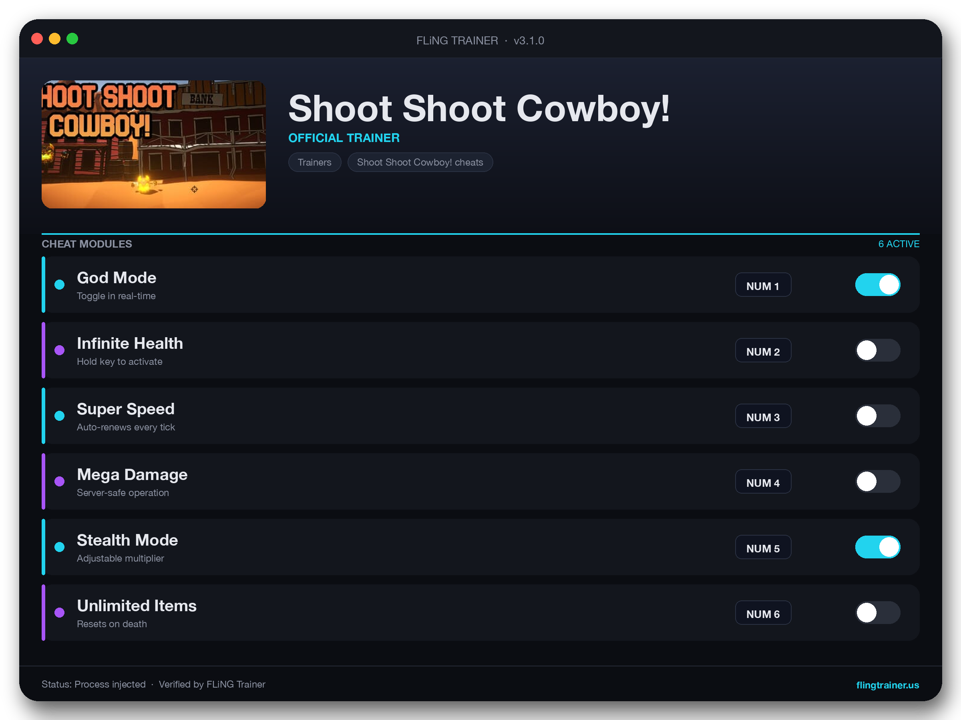Turn on the Unlimited Items switch
The image size is (961, 720).
[x=878, y=612]
